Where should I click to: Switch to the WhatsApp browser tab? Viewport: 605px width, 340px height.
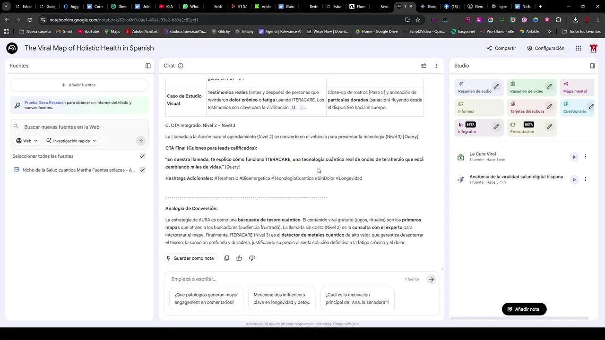click(x=191, y=7)
